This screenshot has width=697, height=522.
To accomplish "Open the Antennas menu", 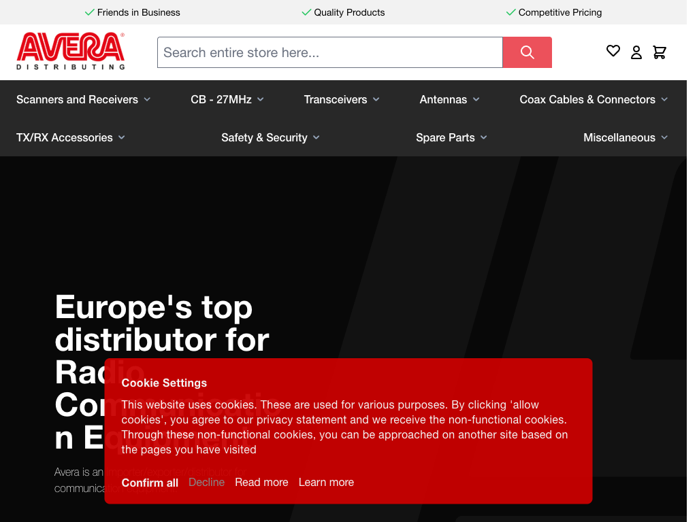I will [x=449, y=99].
